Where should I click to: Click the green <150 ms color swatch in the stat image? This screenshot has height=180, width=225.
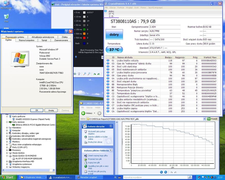(84, 30)
